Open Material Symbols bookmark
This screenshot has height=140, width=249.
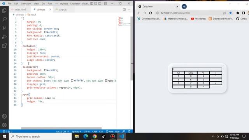tap(175, 19)
